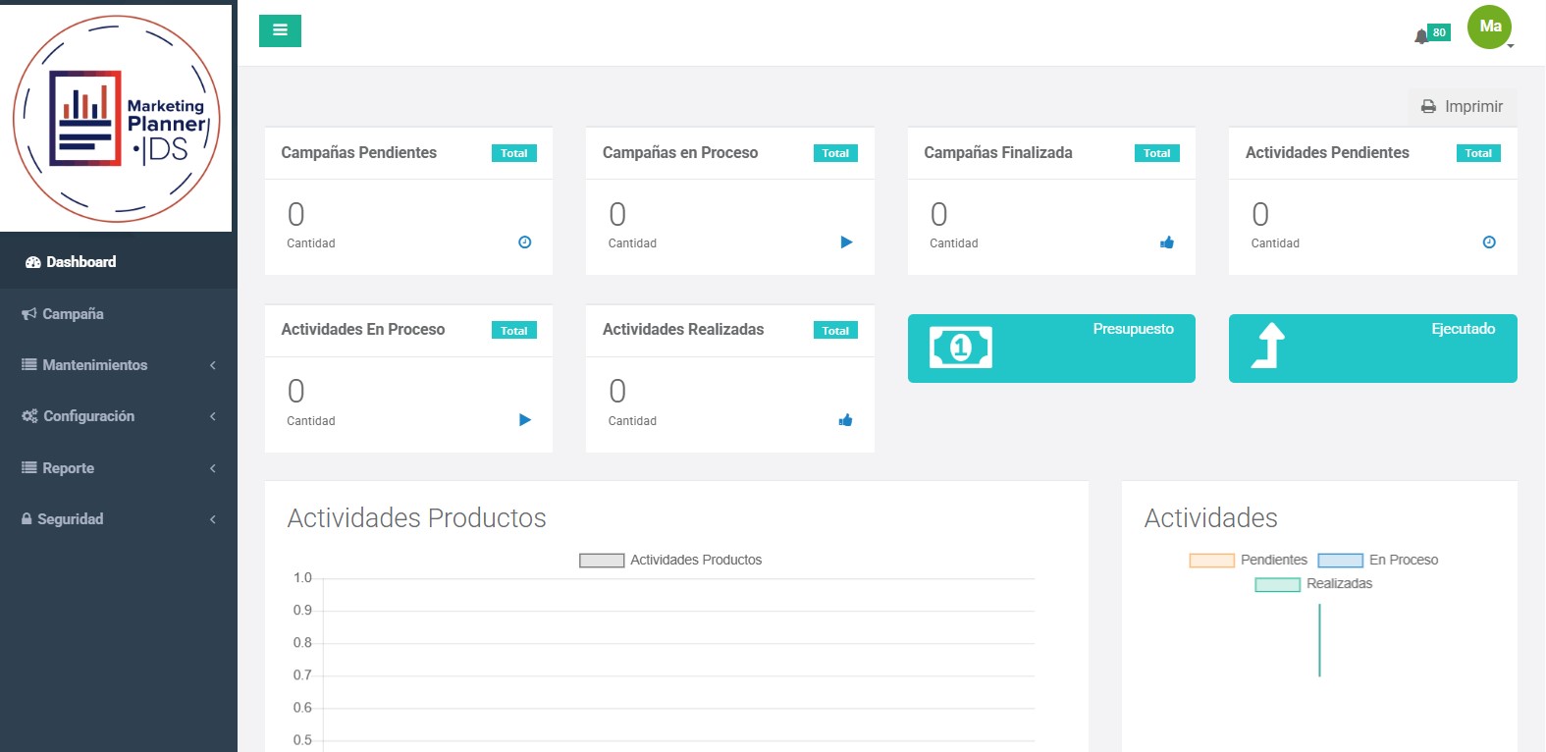1546x752 pixels.
Task: Click the Actividades Realizadas card title
Action: [683, 329]
